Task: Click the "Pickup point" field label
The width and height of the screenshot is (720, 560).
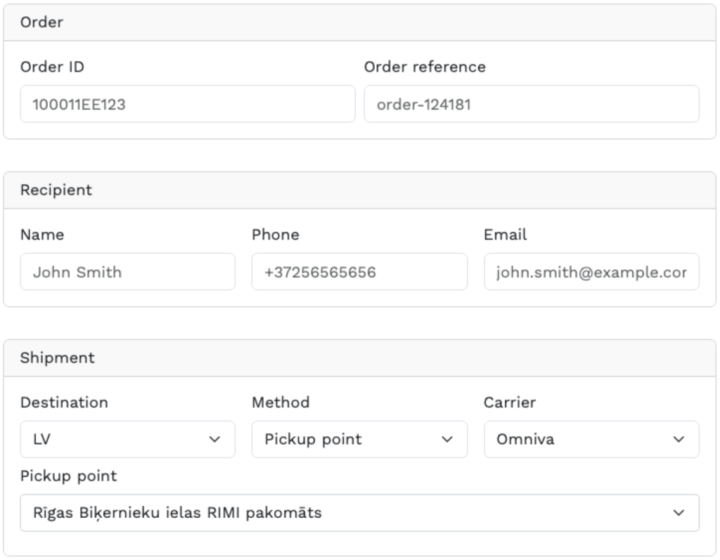Action: (68, 476)
